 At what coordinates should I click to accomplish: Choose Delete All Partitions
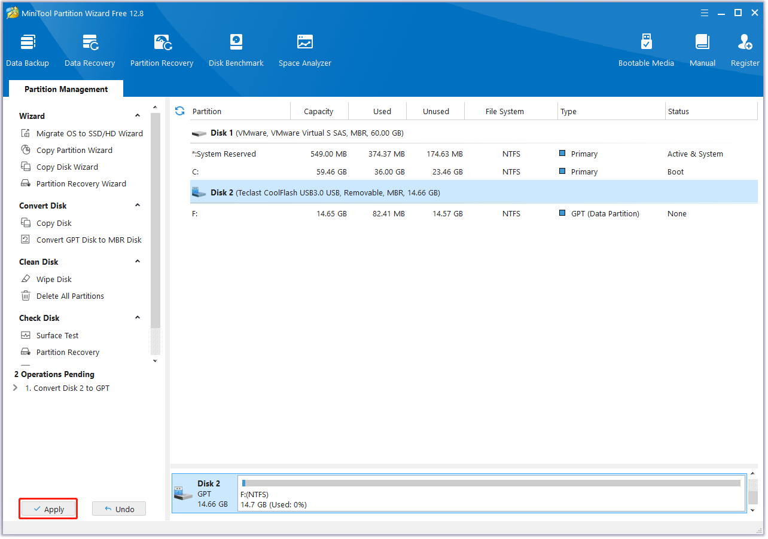tap(70, 296)
